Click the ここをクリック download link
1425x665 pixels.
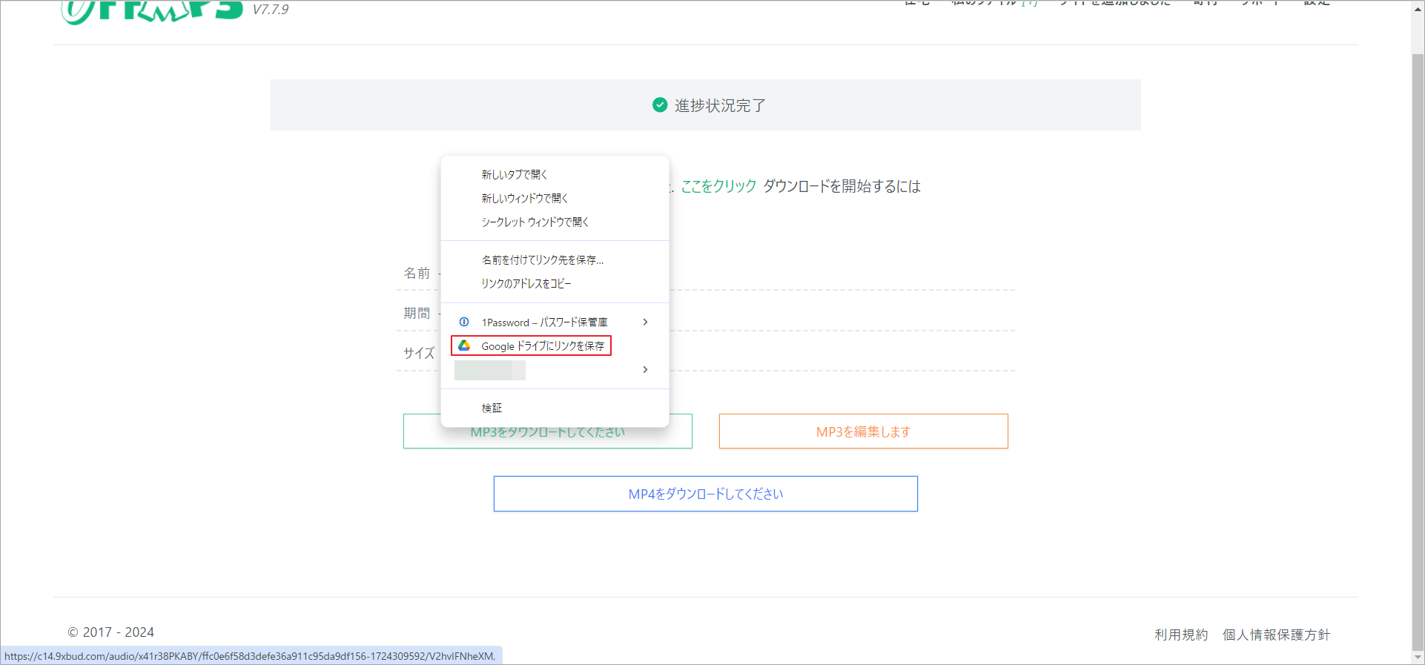tap(718, 186)
